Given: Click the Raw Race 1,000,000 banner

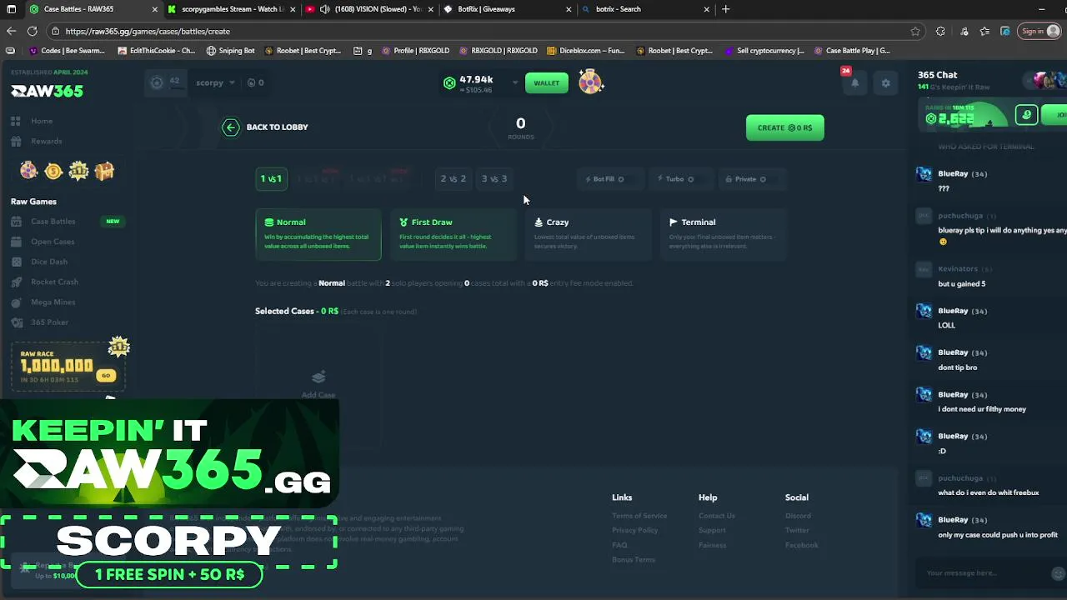Looking at the screenshot, I should (68, 366).
